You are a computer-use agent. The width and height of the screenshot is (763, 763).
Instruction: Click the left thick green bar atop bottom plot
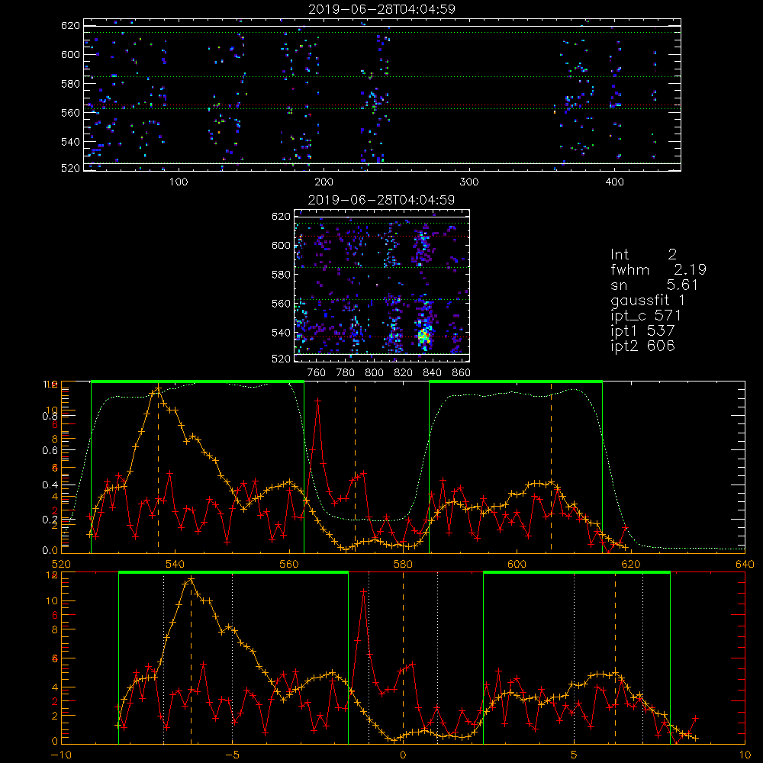233,573
